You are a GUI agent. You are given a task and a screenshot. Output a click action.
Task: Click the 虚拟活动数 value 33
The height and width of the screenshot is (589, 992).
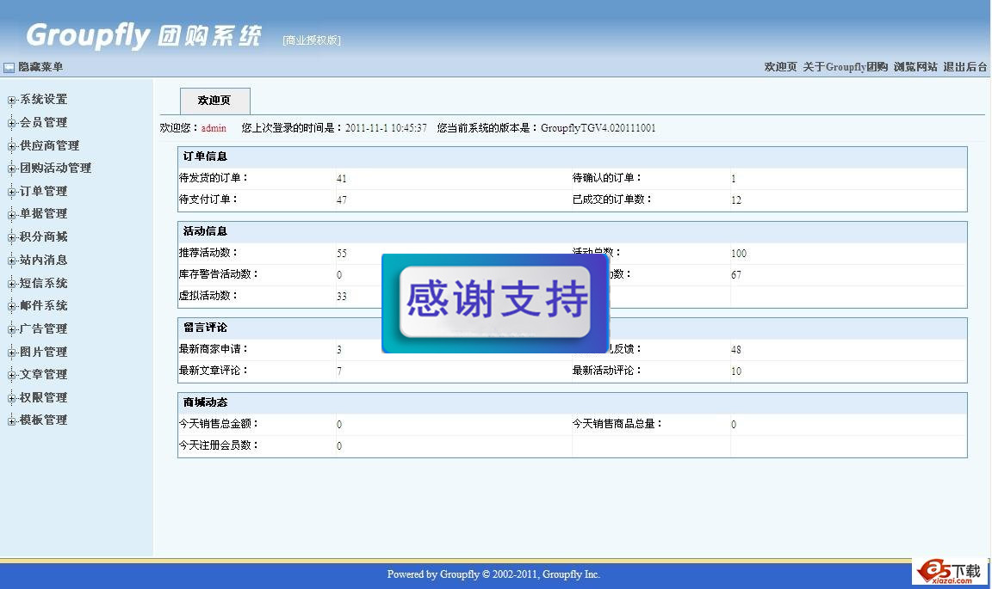click(342, 297)
